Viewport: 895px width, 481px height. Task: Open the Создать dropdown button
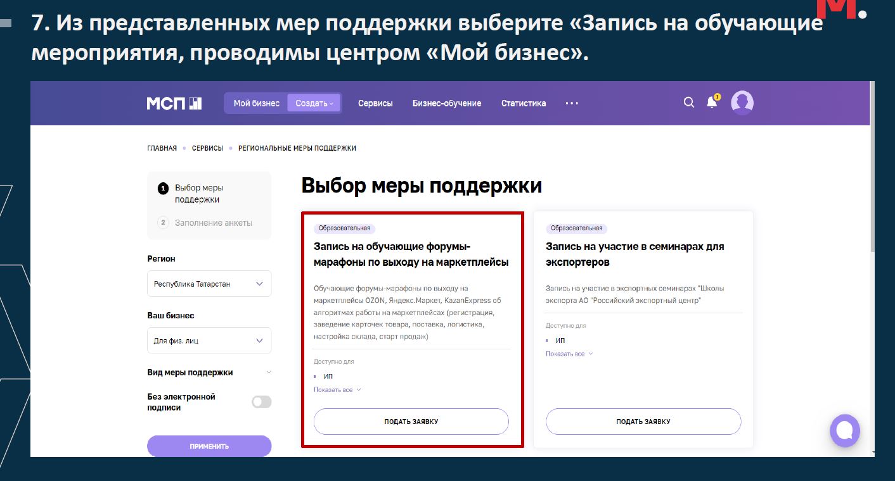point(314,103)
